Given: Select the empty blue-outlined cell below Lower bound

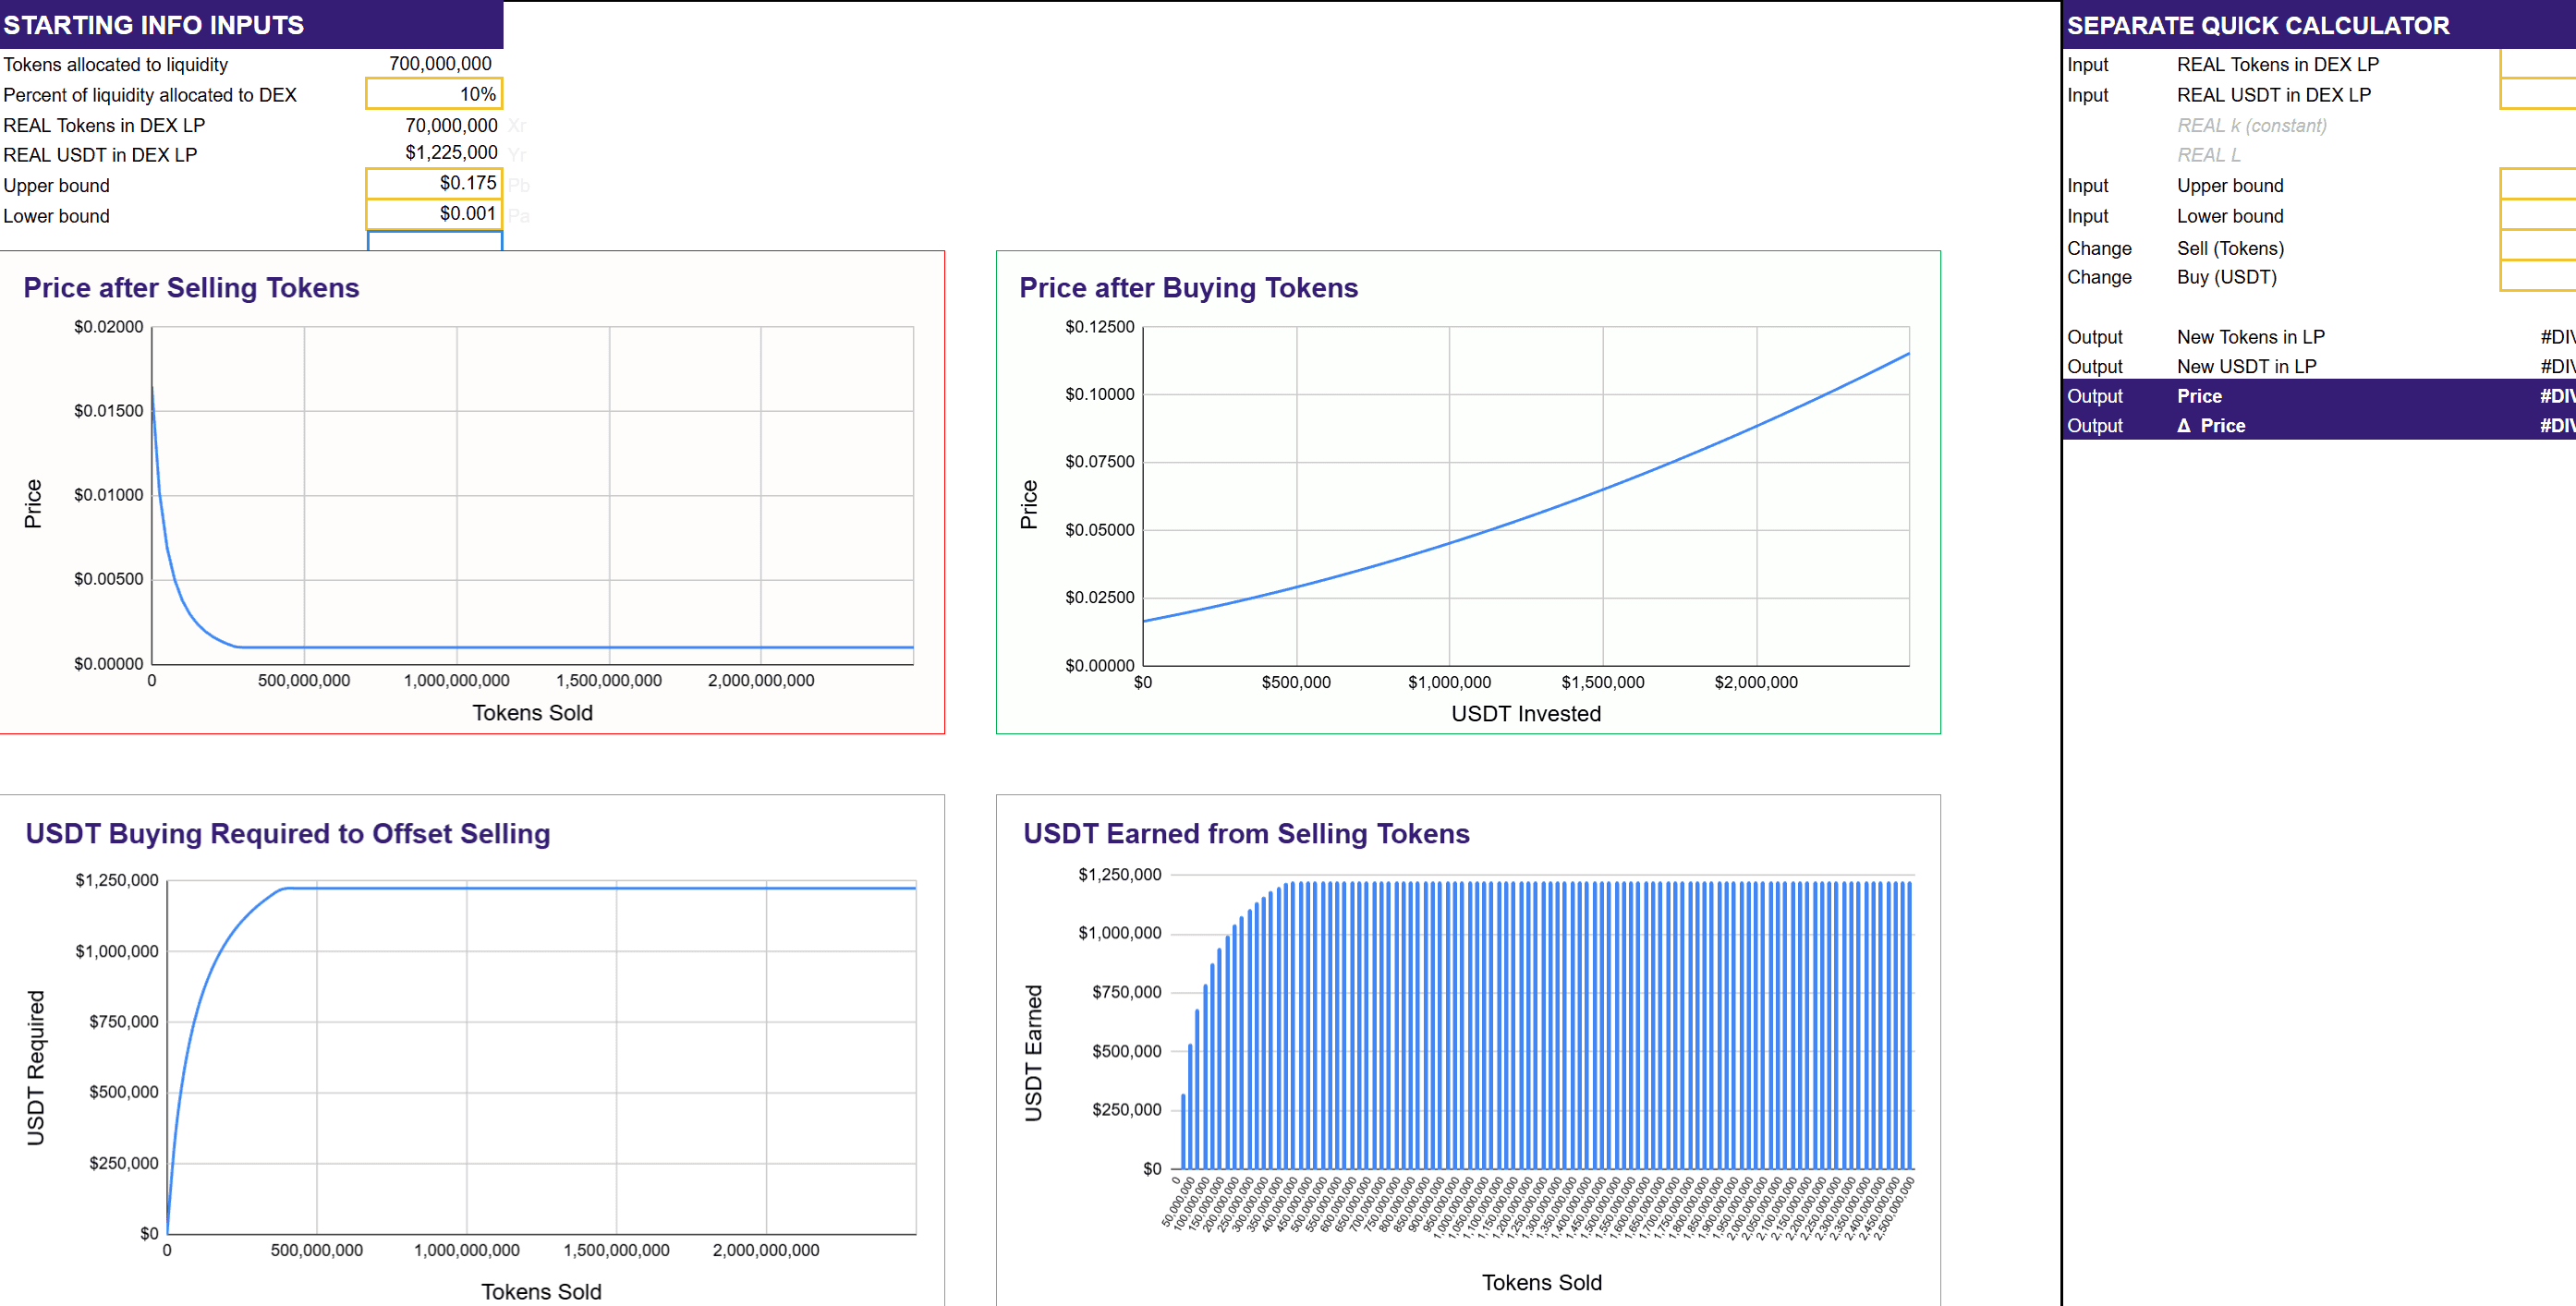Looking at the screenshot, I should 434,241.
